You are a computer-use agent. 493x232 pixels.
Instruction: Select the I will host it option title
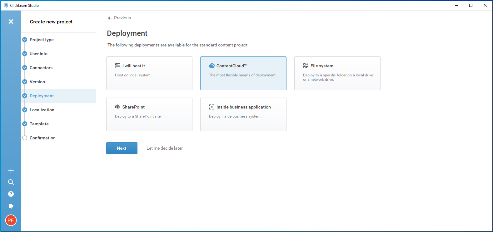(134, 66)
